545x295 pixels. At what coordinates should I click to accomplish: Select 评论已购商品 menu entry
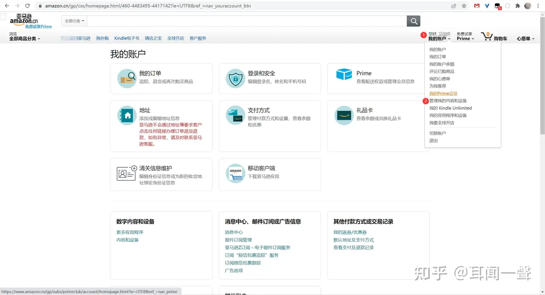(442, 71)
